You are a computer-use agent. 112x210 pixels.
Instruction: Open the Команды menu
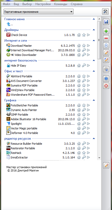[61, 4]
